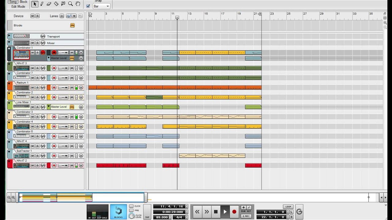Zoom out horizontally in song navigator
The image size is (392, 220).
click(x=9, y=198)
